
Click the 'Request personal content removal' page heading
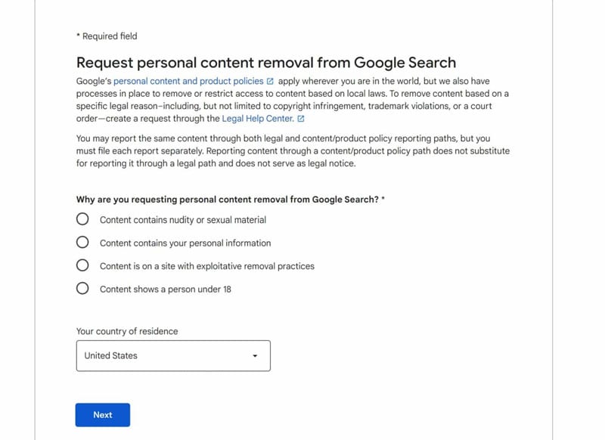click(x=266, y=63)
